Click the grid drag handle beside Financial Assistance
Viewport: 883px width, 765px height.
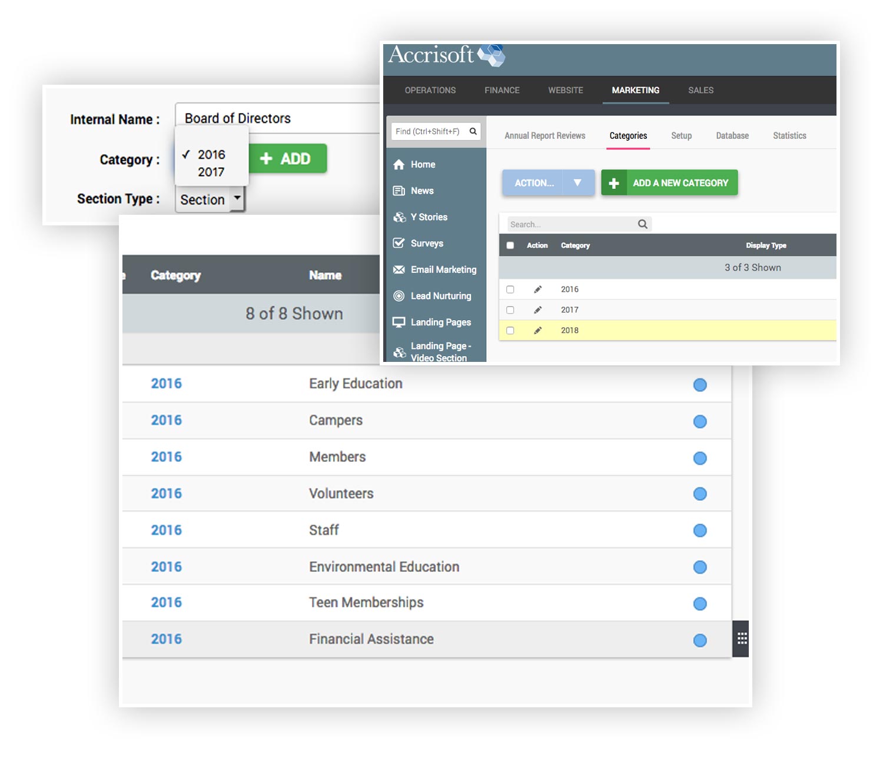(x=742, y=638)
